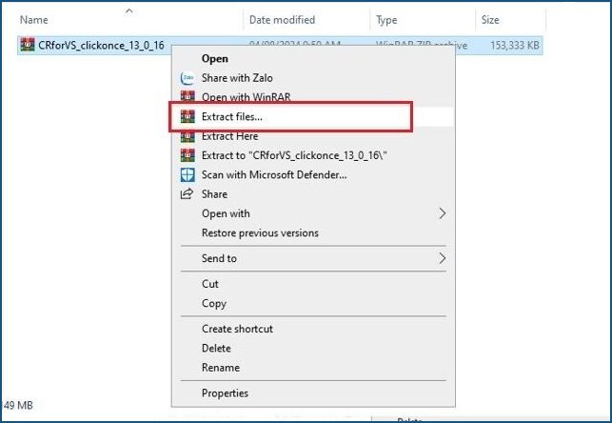The image size is (612, 423).
Task: Select Share with Zalo
Action: pyautogui.click(x=312, y=78)
